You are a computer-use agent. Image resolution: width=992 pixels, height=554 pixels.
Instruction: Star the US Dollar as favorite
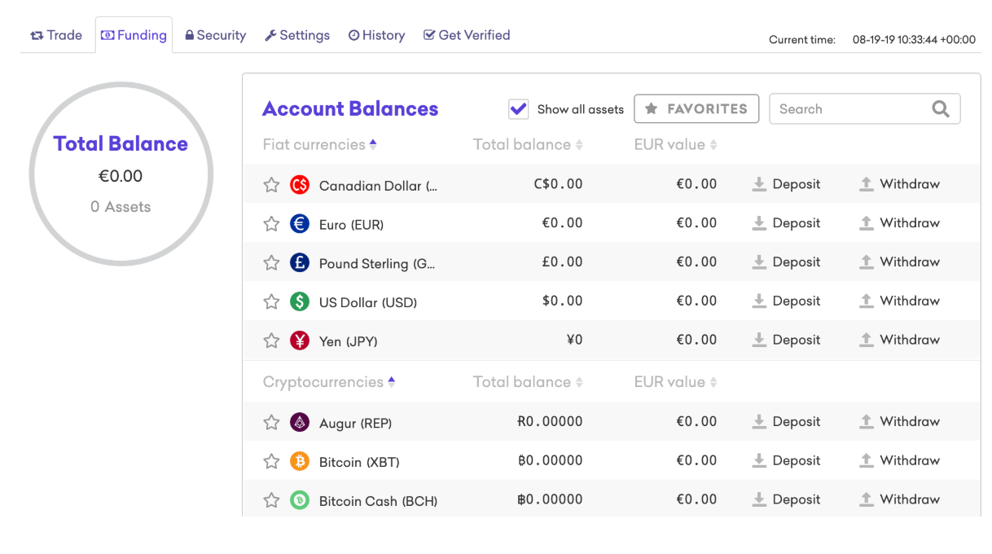click(271, 301)
